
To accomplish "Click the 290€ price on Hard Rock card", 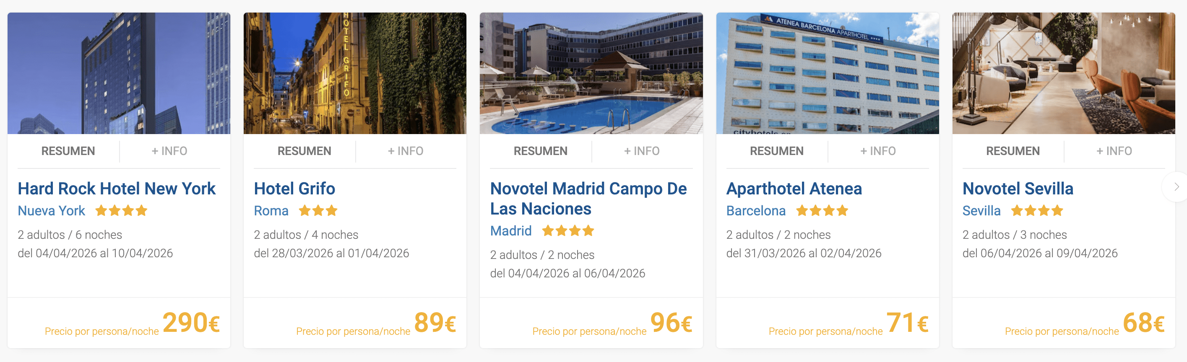I will coord(191,322).
